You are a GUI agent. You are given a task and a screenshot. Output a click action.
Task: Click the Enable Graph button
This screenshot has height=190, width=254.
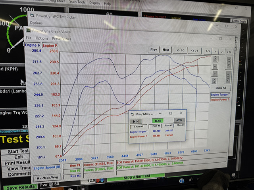[x=239, y=21]
